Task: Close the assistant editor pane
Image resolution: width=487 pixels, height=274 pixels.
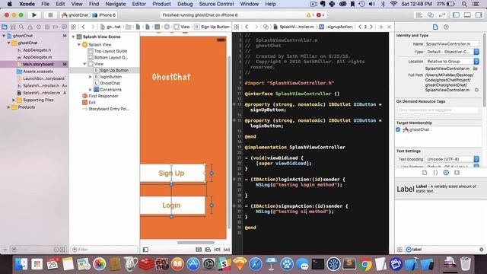Action: (x=389, y=27)
